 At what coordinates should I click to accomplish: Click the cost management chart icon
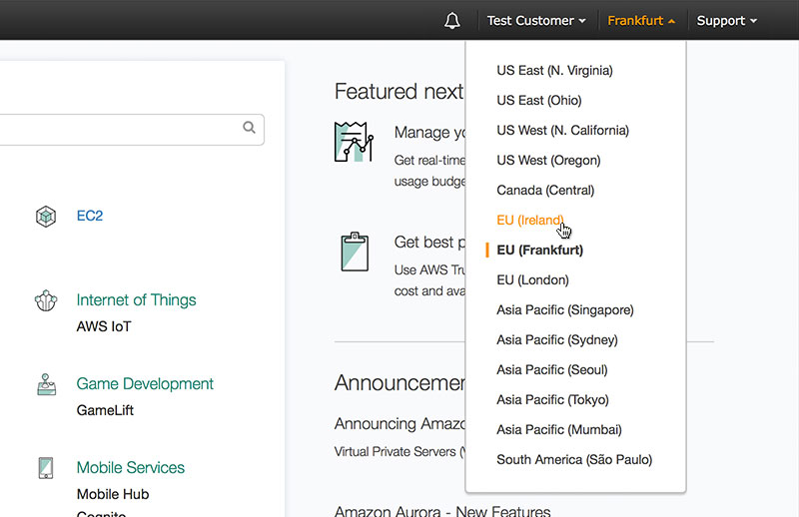click(354, 142)
